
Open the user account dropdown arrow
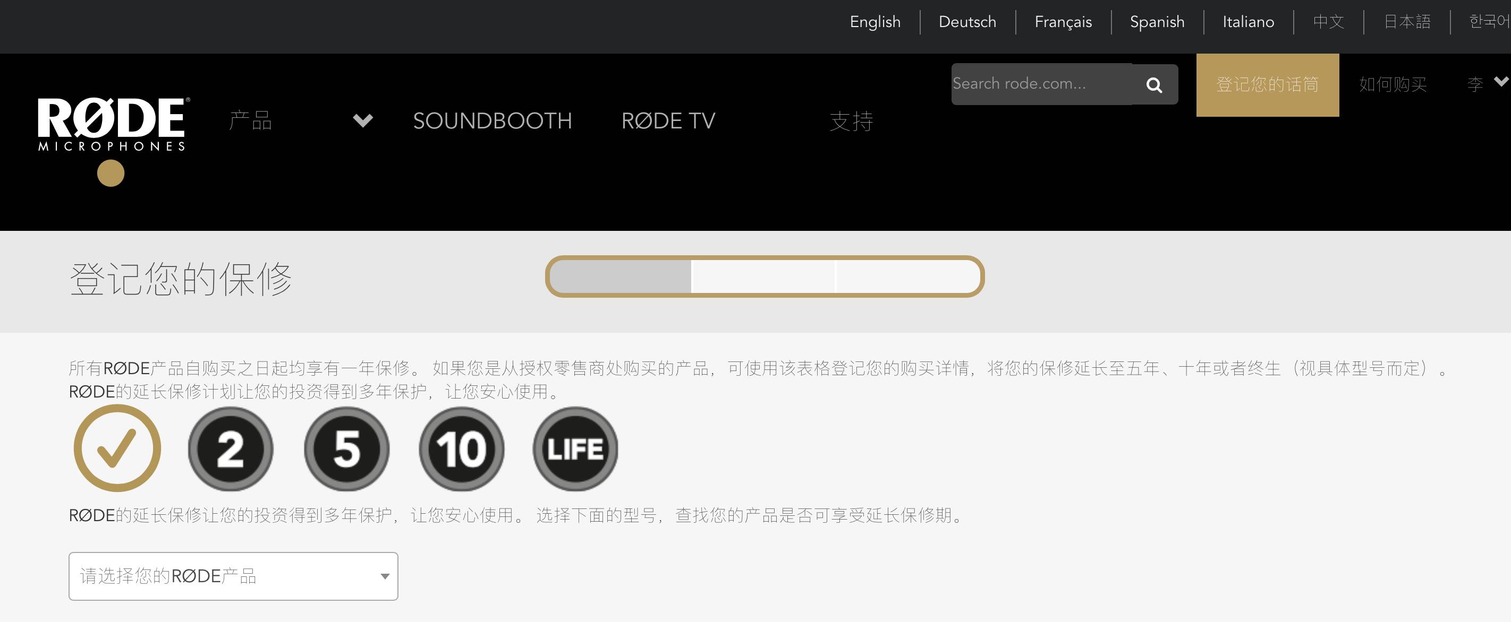1501,81
